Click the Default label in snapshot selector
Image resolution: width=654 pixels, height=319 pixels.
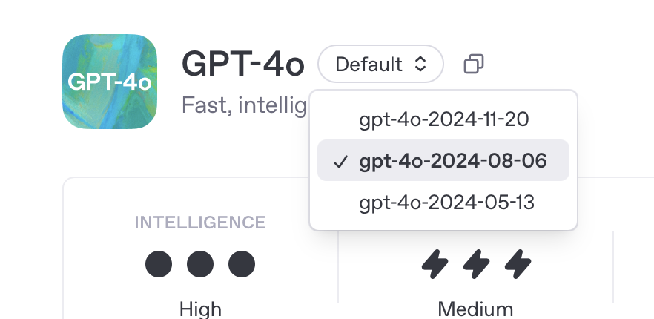pos(369,65)
